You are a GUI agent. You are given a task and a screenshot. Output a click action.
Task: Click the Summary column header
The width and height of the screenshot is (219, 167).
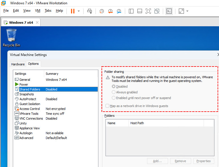point(71,74)
